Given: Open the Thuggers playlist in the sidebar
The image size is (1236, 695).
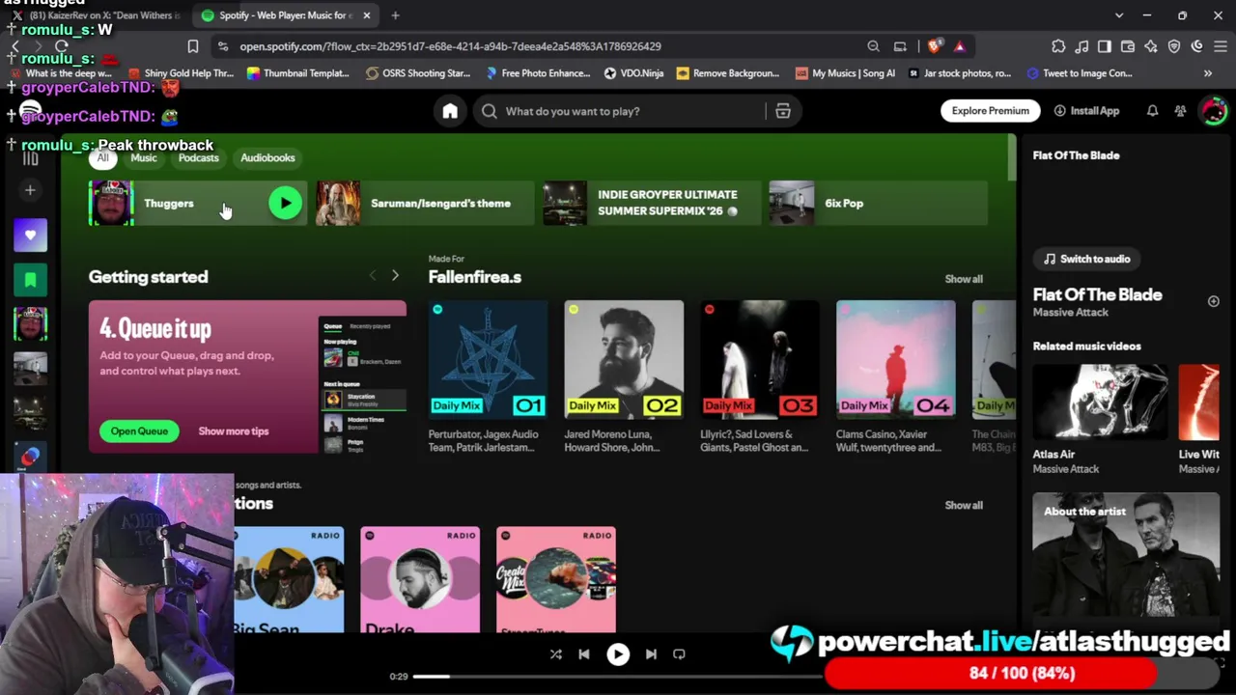Looking at the screenshot, I should pos(30,324).
